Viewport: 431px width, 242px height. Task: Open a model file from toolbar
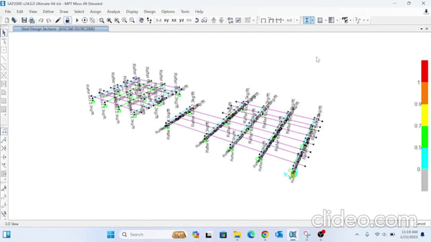tap(15, 20)
